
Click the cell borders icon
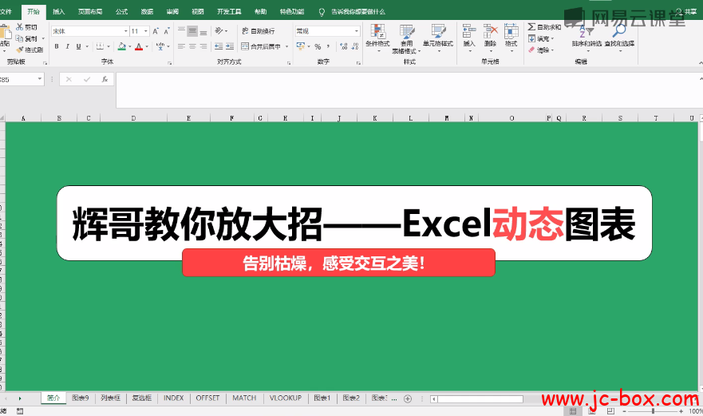coord(100,46)
